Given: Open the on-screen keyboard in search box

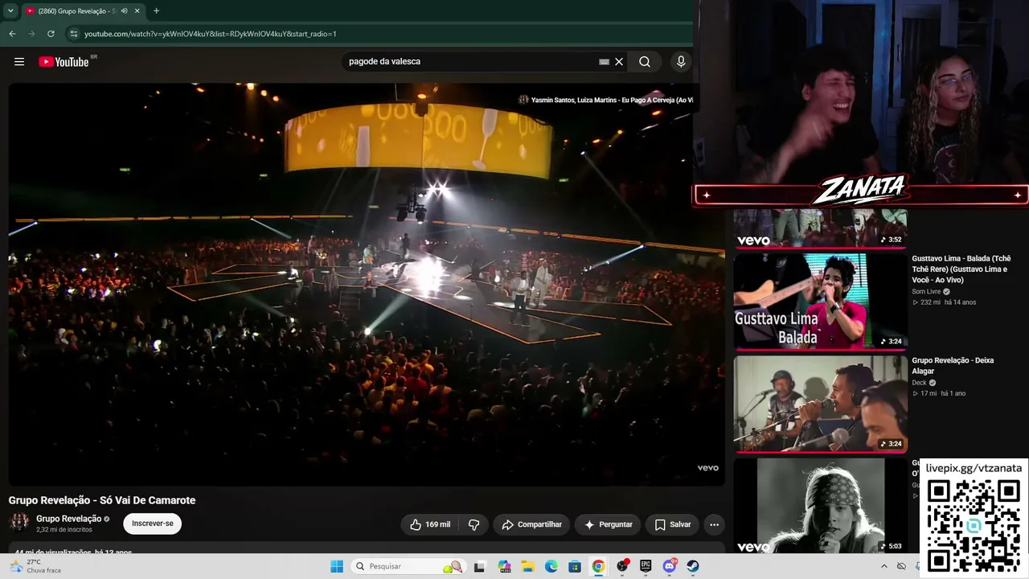Looking at the screenshot, I should coord(604,62).
